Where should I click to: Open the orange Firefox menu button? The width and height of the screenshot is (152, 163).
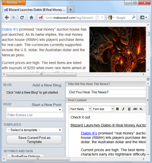14,2
